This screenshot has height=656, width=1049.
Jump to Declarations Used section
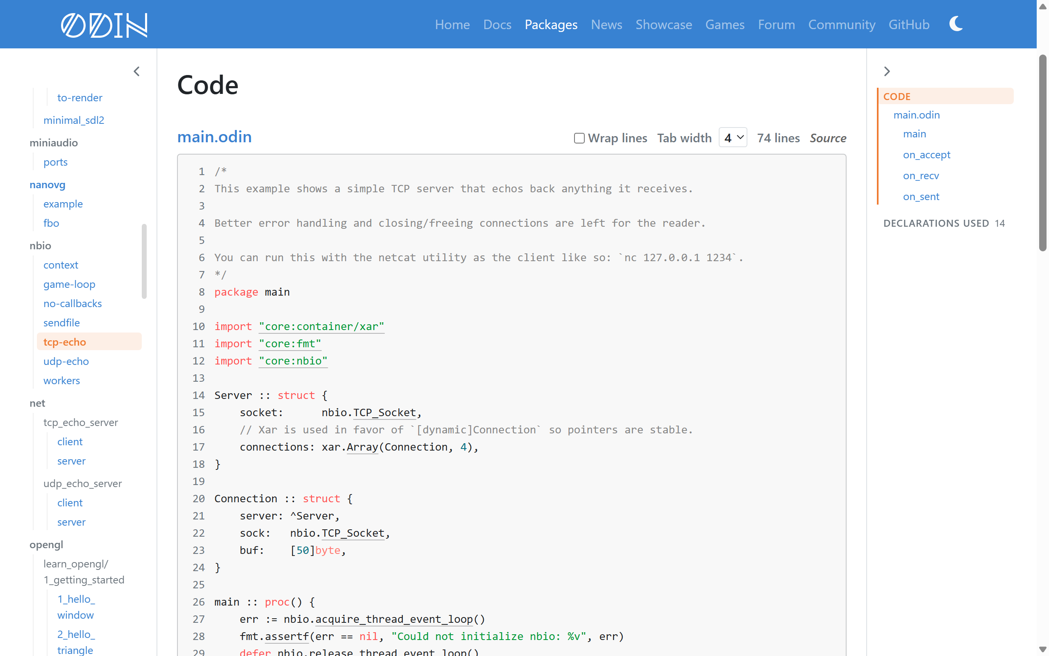944,223
